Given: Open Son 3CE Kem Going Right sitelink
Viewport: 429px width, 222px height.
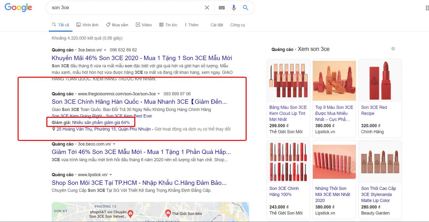Looking at the screenshot, I should (x=77, y=116).
